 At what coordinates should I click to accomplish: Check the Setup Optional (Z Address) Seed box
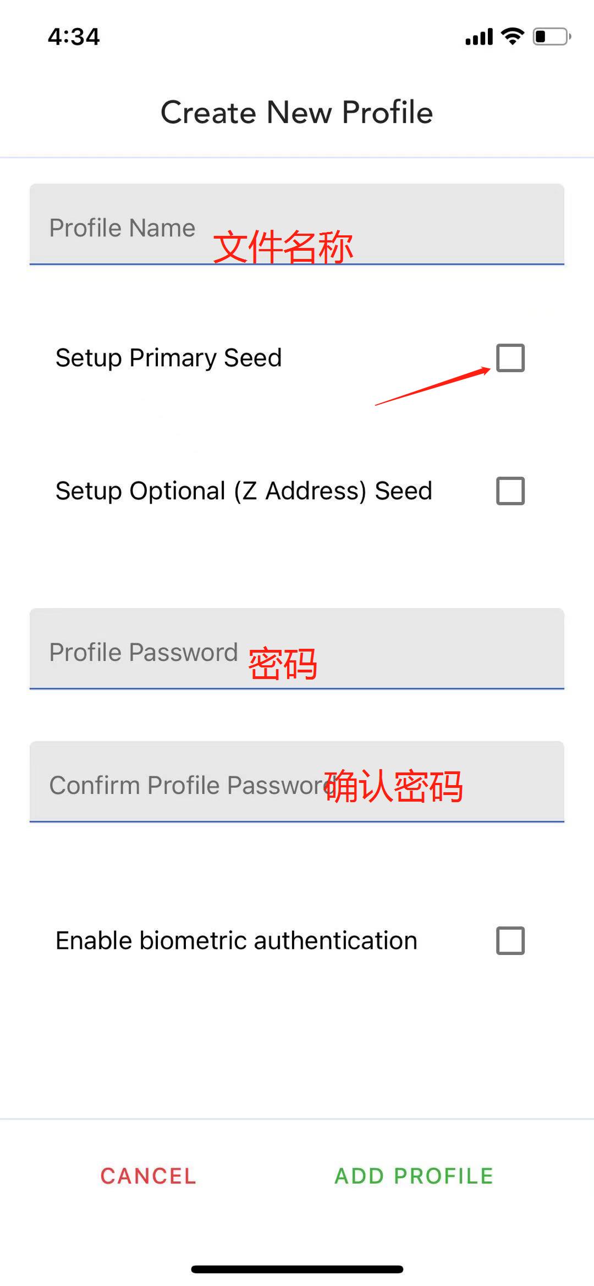pos(510,491)
